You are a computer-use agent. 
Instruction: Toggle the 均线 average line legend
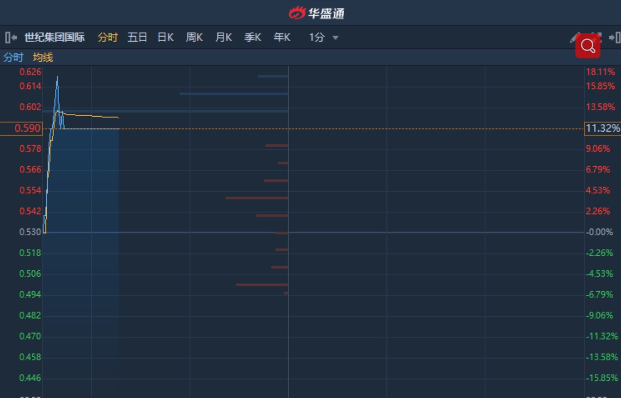tap(43, 57)
